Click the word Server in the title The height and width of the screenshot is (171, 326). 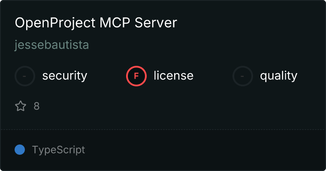(x=156, y=23)
